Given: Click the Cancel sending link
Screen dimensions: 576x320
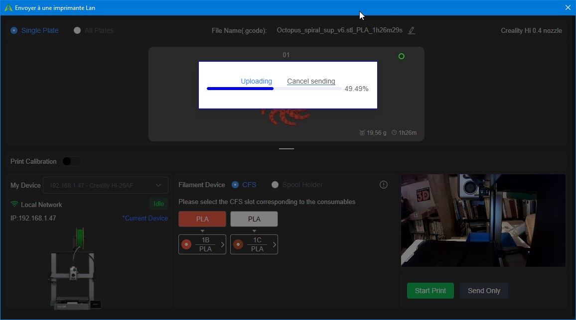Looking at the screenshot, I should (311, 81).
